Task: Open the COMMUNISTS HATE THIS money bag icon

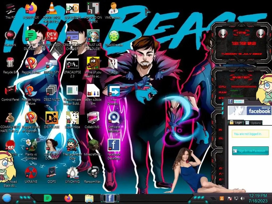Action: pyautogui.click(x=10, y=118)
